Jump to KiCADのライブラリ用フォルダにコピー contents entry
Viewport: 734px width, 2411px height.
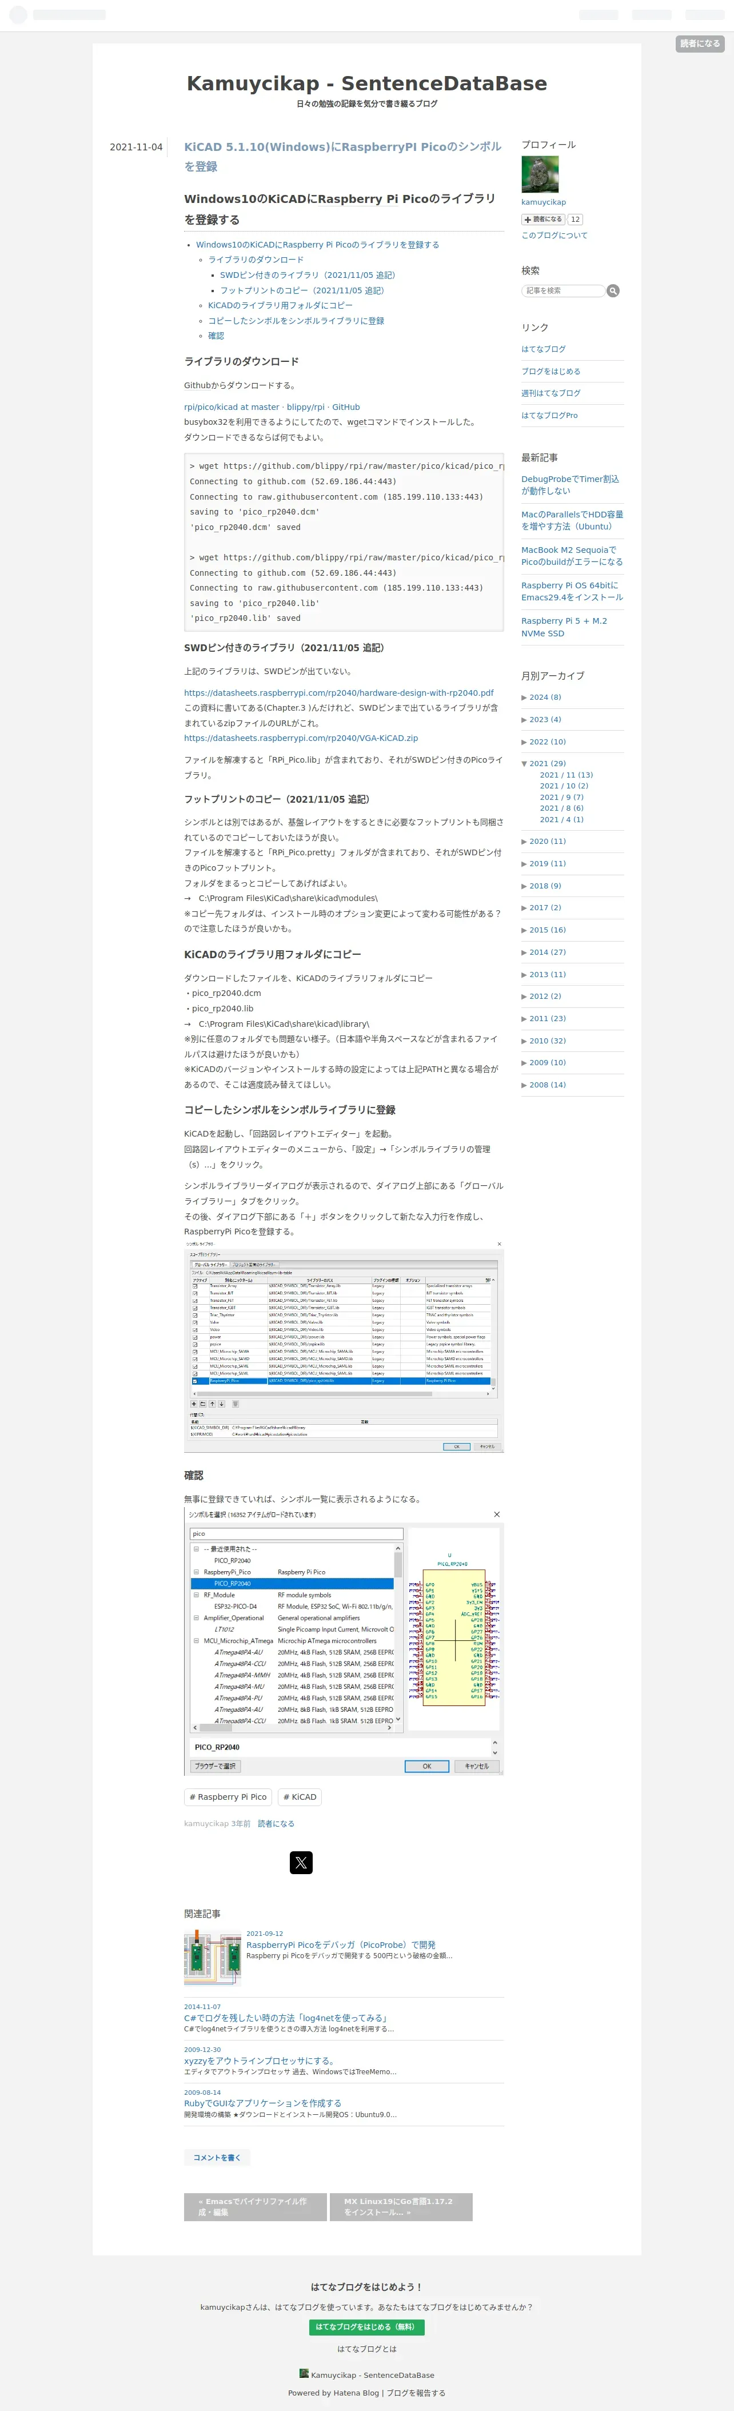(x=280, y=305)
